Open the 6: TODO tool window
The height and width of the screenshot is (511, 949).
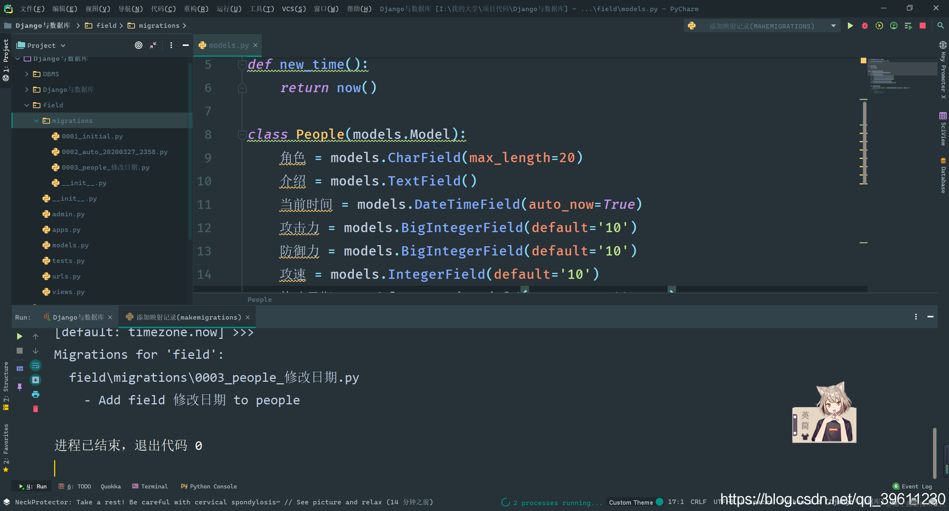coord(75,486)
